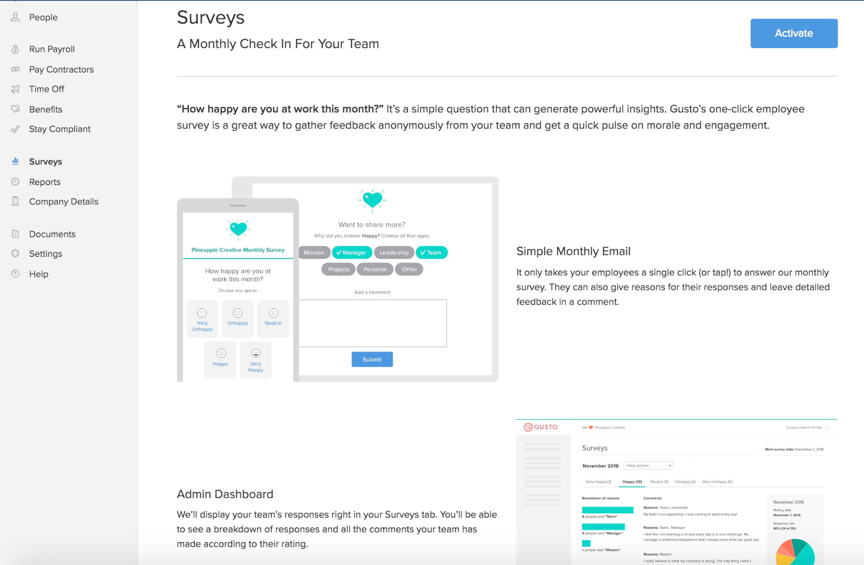Image resolution: width=864 pixels, height=565 pixels.
Task: Toggle the Team reason checkbox
Action: click(x=431, y=252)
